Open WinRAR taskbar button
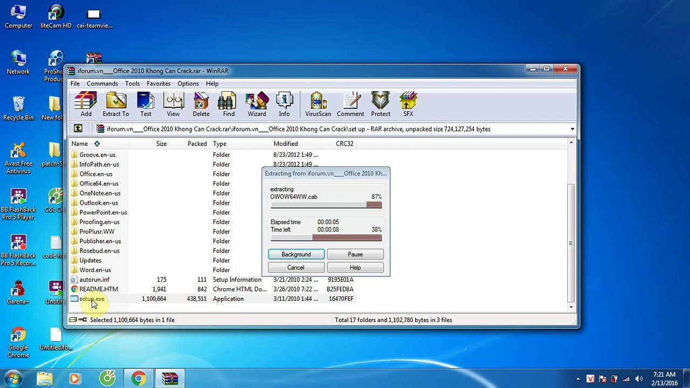Screen dimensions: 690x388 [170, 379]
